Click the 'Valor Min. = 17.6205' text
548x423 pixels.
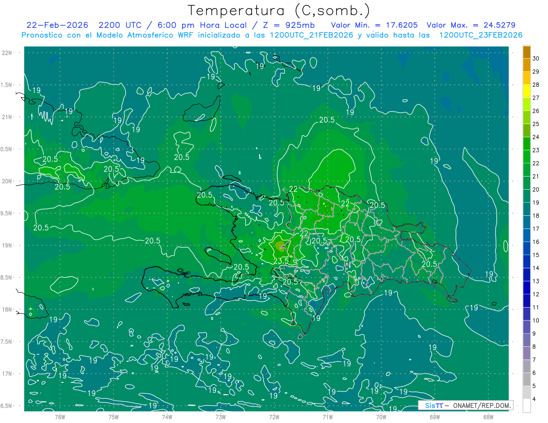374,25
